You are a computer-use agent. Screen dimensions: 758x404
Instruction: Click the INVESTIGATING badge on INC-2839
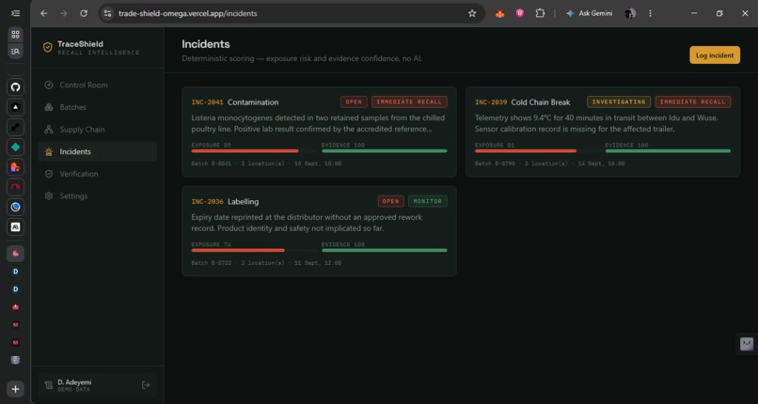pos(619,101)
